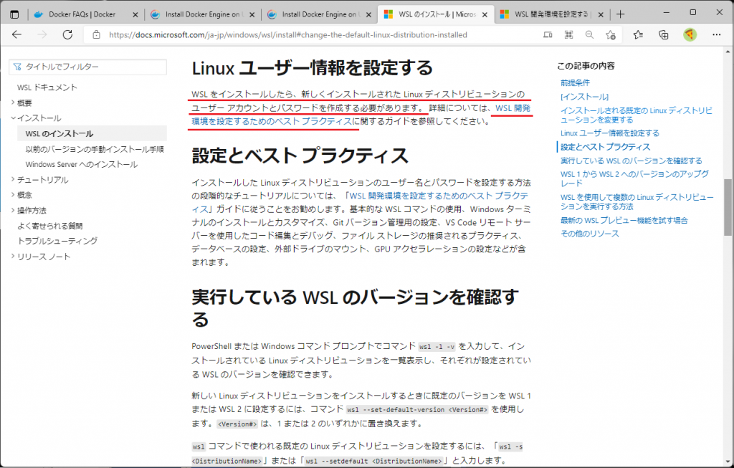This screenshot has height=468, width=734.
Task: Expand the チュートリアル sidebar section
Action: point(13,180)
